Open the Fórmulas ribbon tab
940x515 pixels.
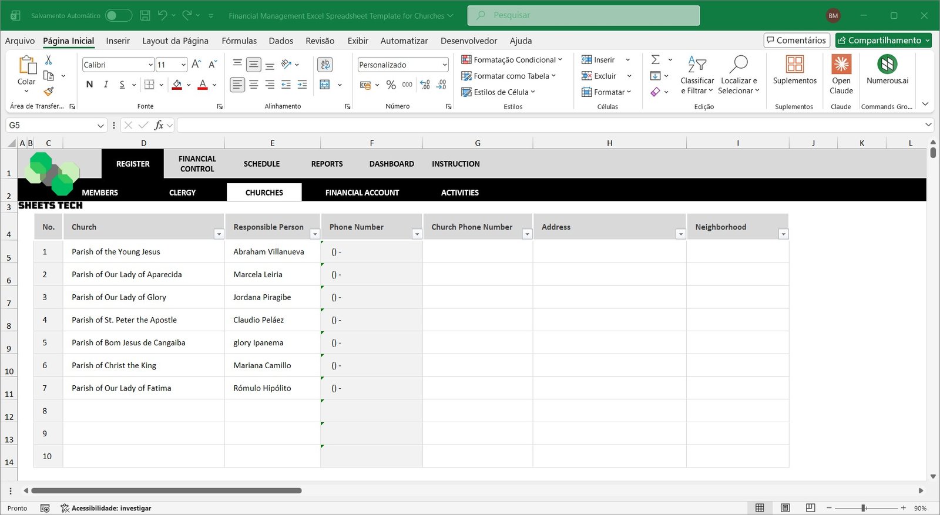pyautogui.click(x=239, y=41)
